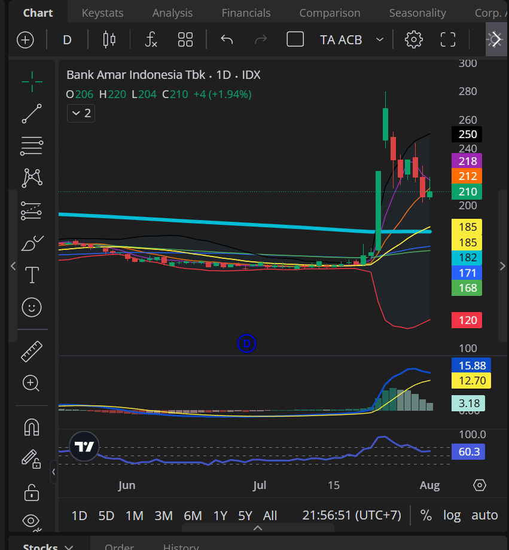Switch to the Keystats tab
This screenshot has height=550, width=509.
[x=102, y=13]
